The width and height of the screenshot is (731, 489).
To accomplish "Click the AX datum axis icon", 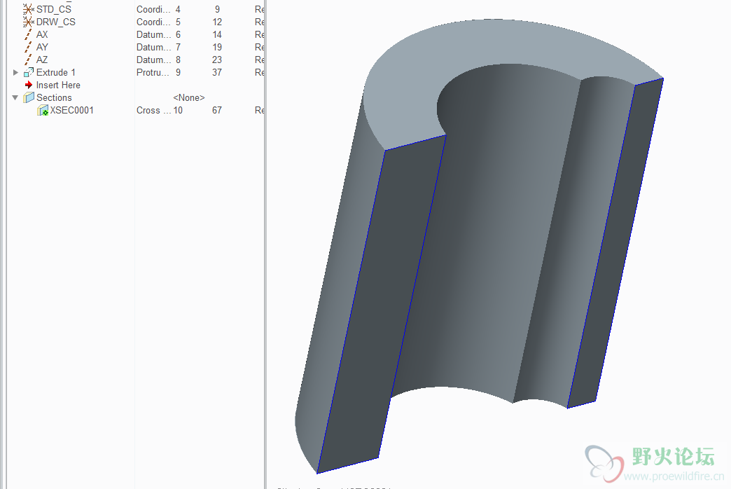I will [29, 34].
